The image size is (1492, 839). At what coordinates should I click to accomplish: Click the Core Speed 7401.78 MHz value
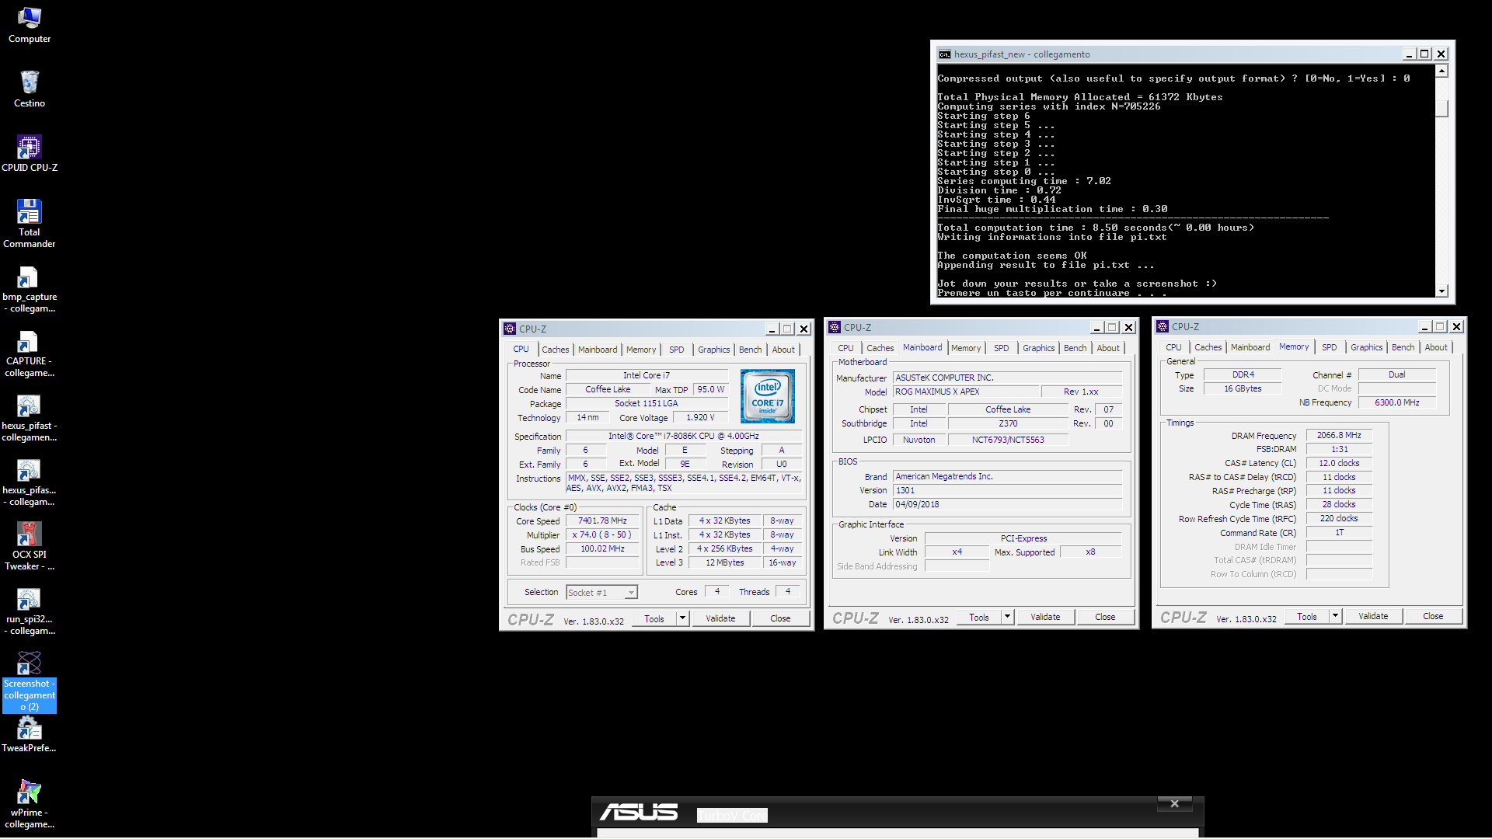point(602,520)
